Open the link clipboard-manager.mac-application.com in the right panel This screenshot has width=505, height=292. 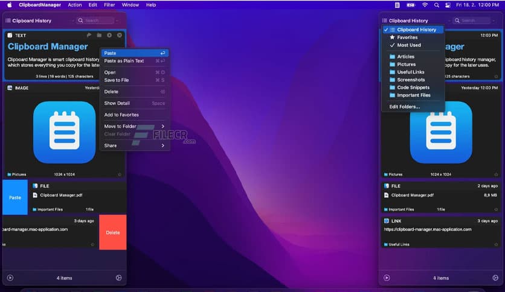pos(428,229)
